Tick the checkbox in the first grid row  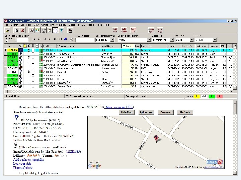[33, 50]
